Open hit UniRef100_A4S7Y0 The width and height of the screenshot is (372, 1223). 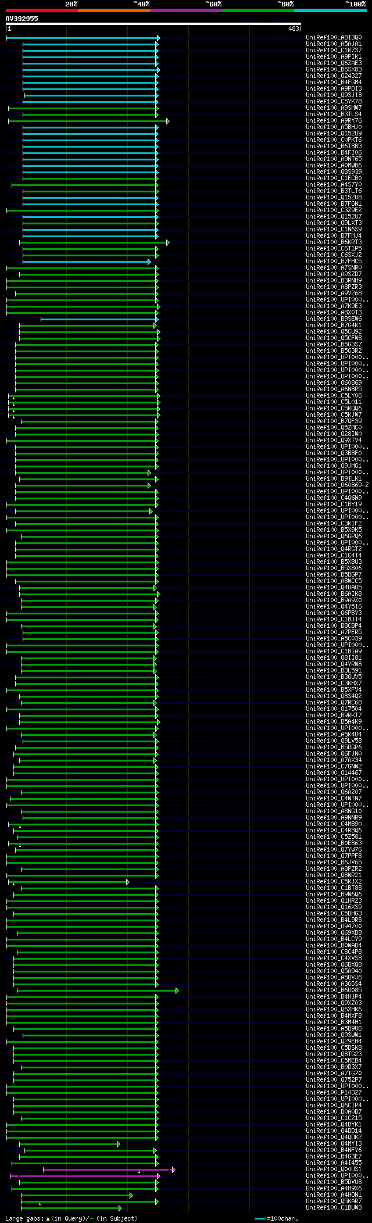coord(334,185)
